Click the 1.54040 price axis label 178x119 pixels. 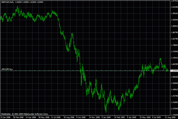pos(175,83)
